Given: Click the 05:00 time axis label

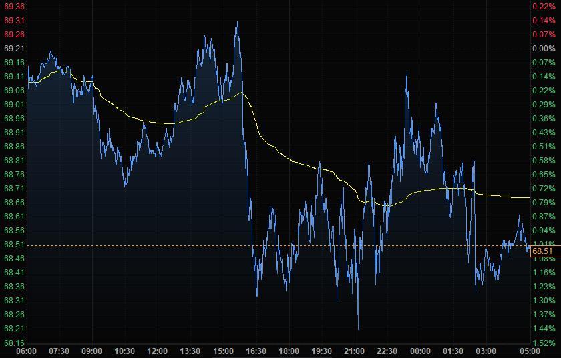Looking at the screenshot, I should point(529,351).
